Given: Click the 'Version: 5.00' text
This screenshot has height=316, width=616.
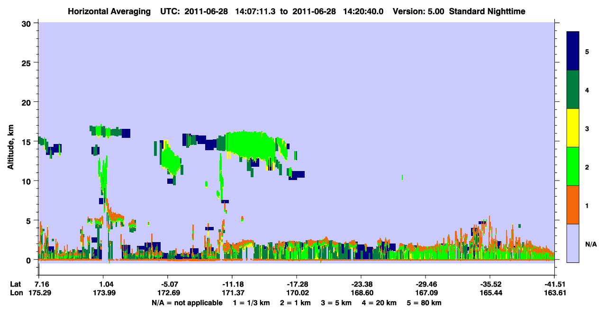Looking at the screenshot, I should pos(418,11).
